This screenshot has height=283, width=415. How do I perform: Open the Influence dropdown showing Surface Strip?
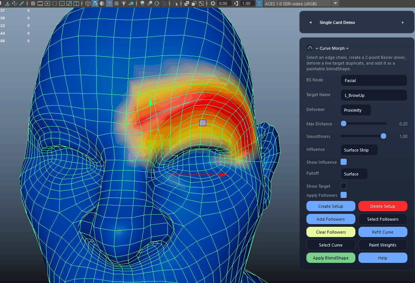click(x=359, y=150)
